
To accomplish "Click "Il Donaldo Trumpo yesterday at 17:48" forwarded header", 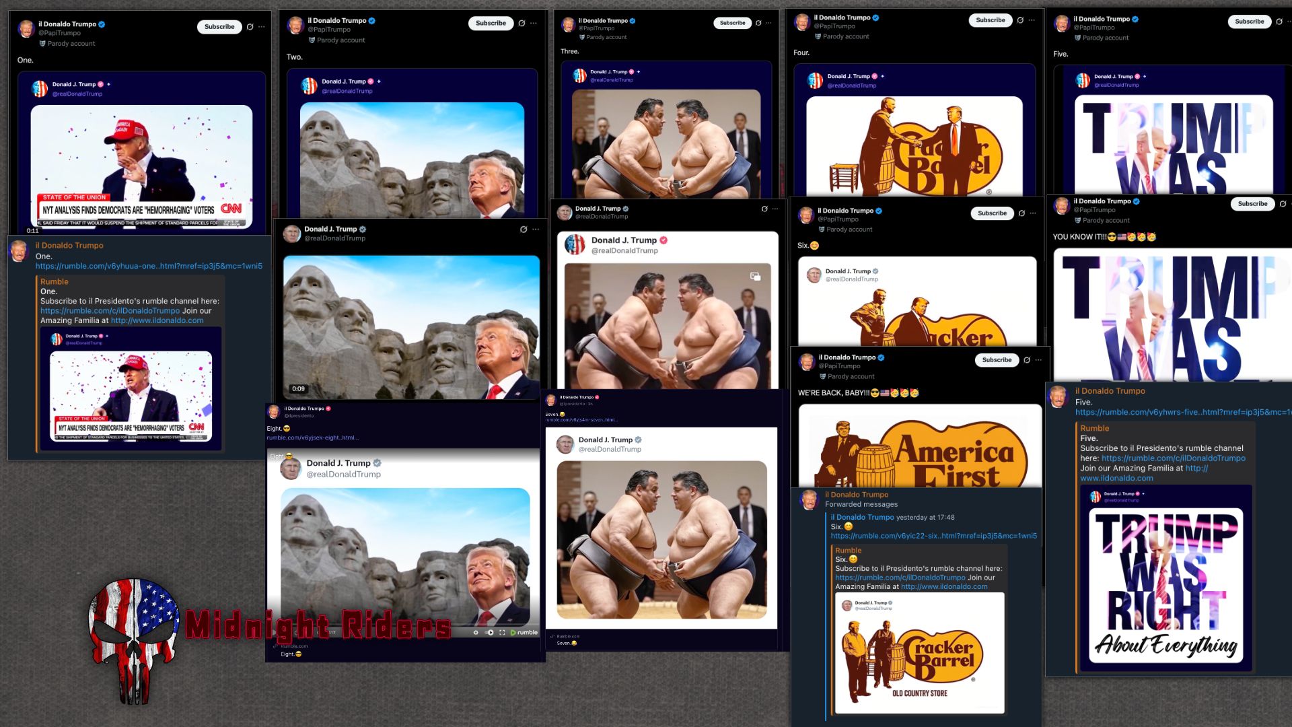I will tap(892, 518).
